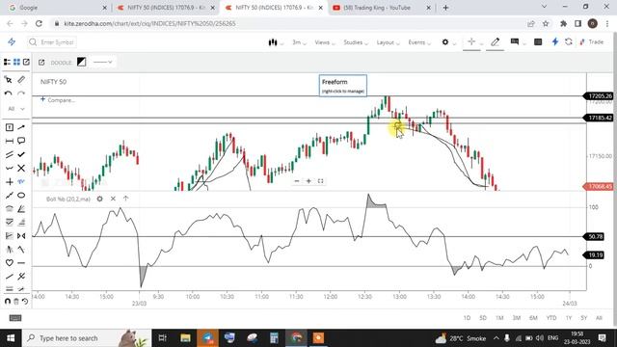The image size is (617, 347).
Task: Open a new browser tab
Action: tap(445, 8)
